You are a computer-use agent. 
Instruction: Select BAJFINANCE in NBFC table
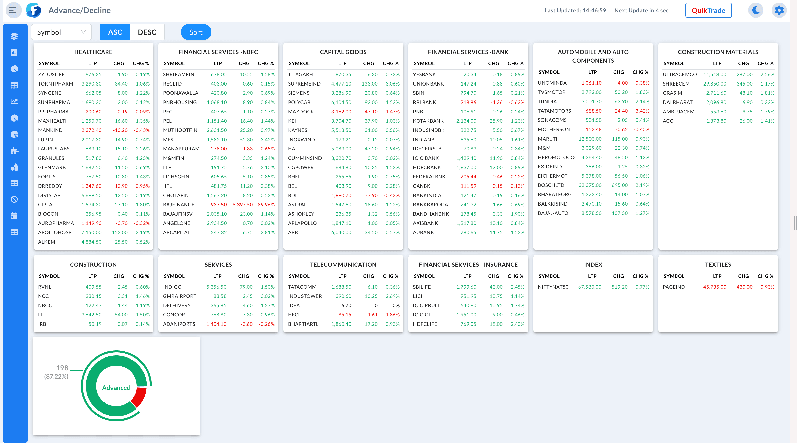tap(179, 205)
